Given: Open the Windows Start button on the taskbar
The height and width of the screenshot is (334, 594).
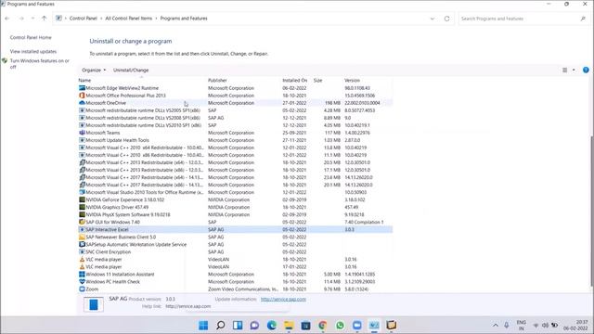Looking at the screenshot, I should coord(203,326).
